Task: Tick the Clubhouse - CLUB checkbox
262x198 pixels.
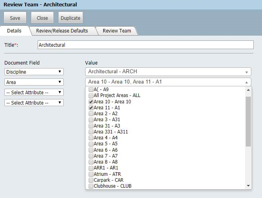Action: click(x=91, y=186)
